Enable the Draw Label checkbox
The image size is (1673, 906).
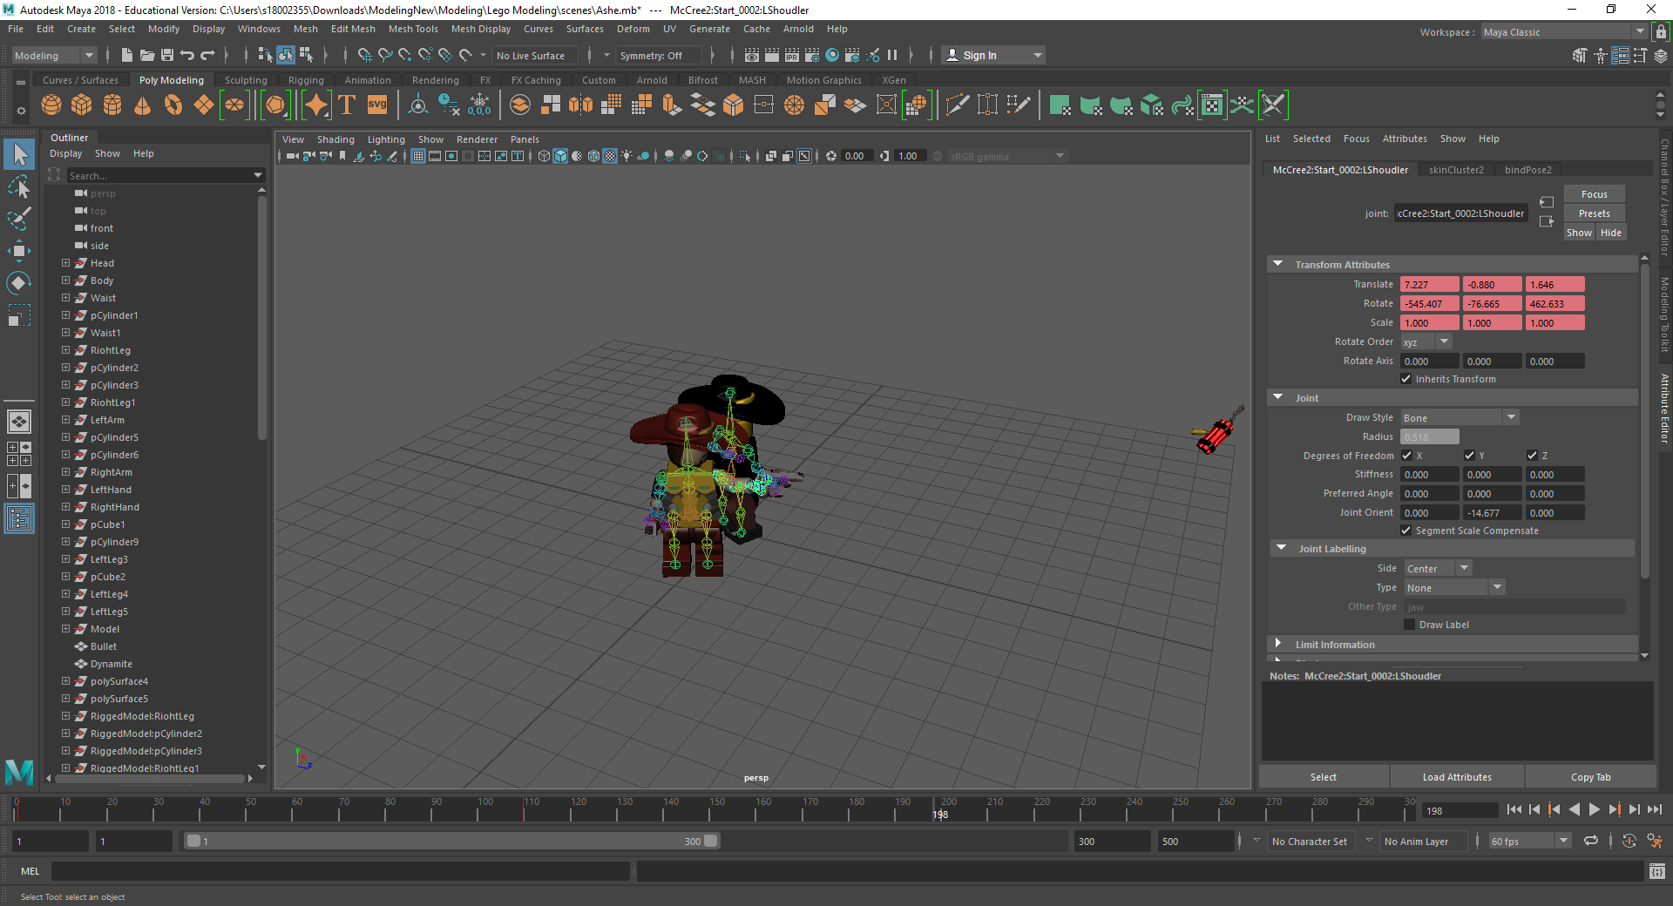[1409, 625]
